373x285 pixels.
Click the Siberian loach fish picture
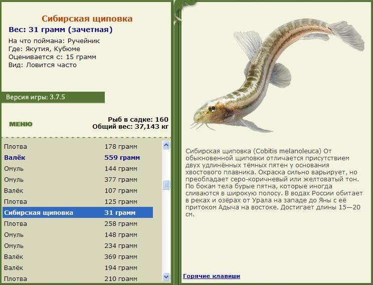click(x=277, y=75)
